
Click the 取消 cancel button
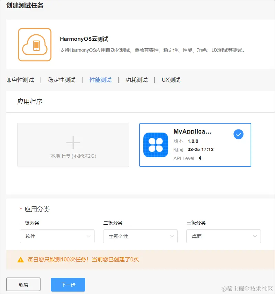click(23, 284)
